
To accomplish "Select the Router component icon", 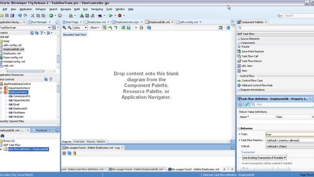I will coord(239,47).
